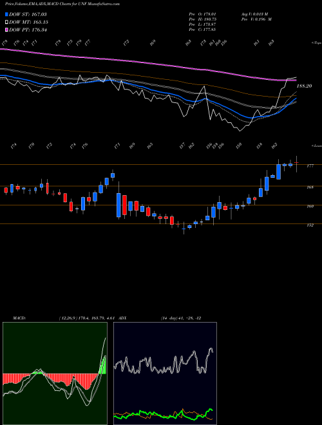The width and height of the screenshot is (322, 425).
Task: Click the 'MACD:' heading label
Action: (x=19, y=318)
